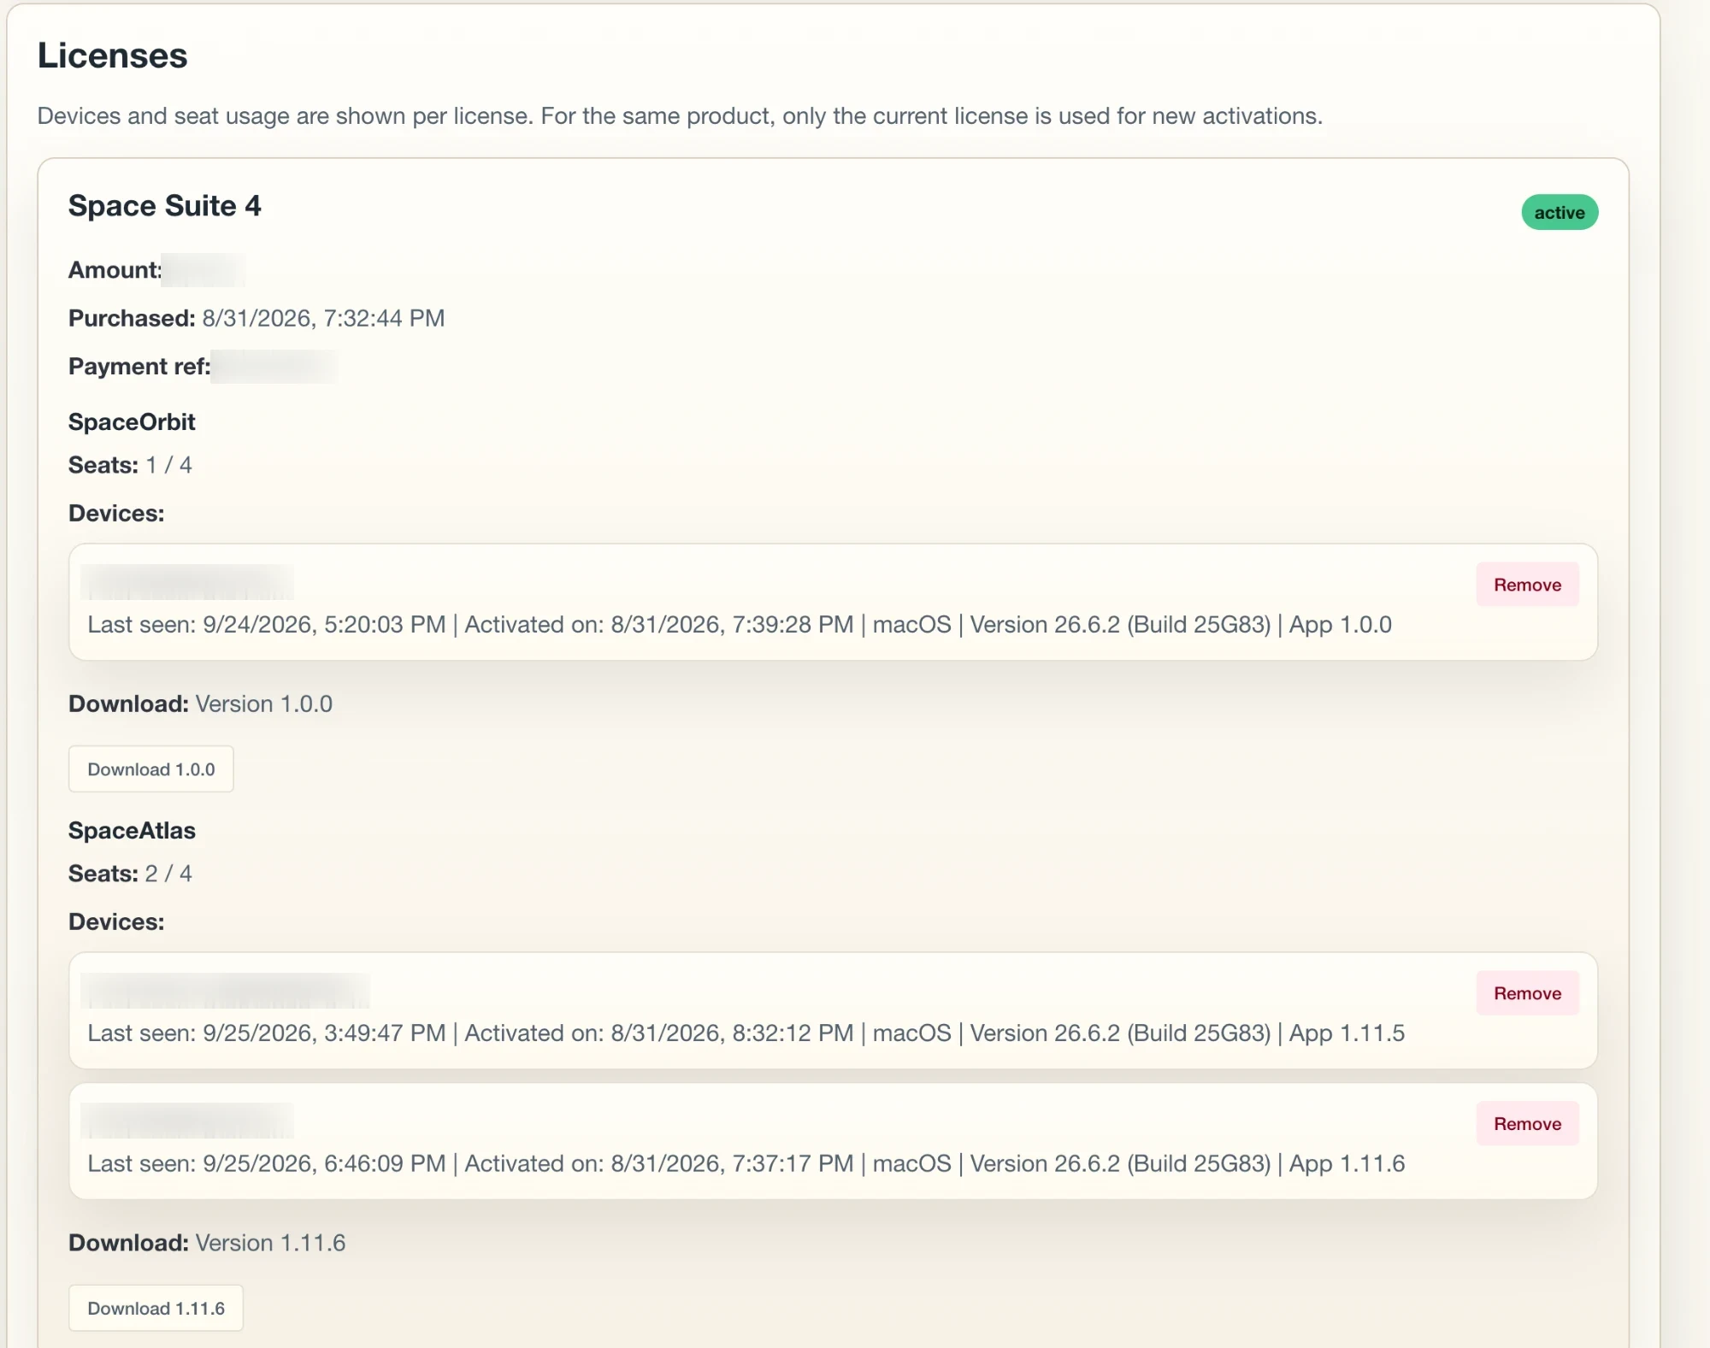Click the SpaceAtlas Seats 2 / 4 value
This screenshot has width=1710, height=1348.
pyautogui.click(x=168, y=874)
